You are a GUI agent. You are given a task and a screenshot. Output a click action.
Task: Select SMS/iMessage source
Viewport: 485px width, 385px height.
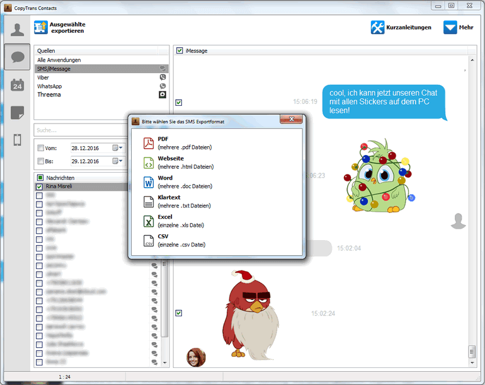point(101,69)
